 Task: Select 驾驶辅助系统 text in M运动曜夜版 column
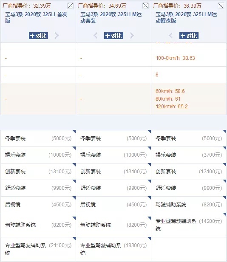pos(171,205)
